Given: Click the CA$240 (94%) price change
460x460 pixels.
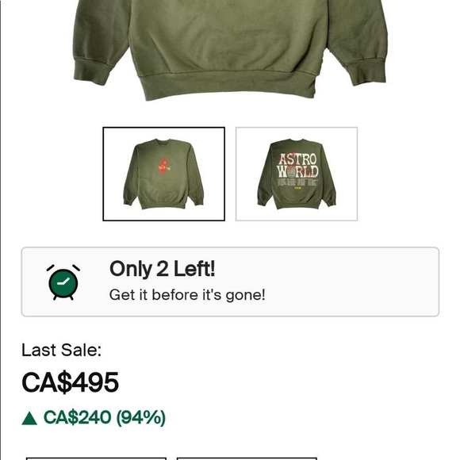Looking at the screenshot, I should click(105, 417).
